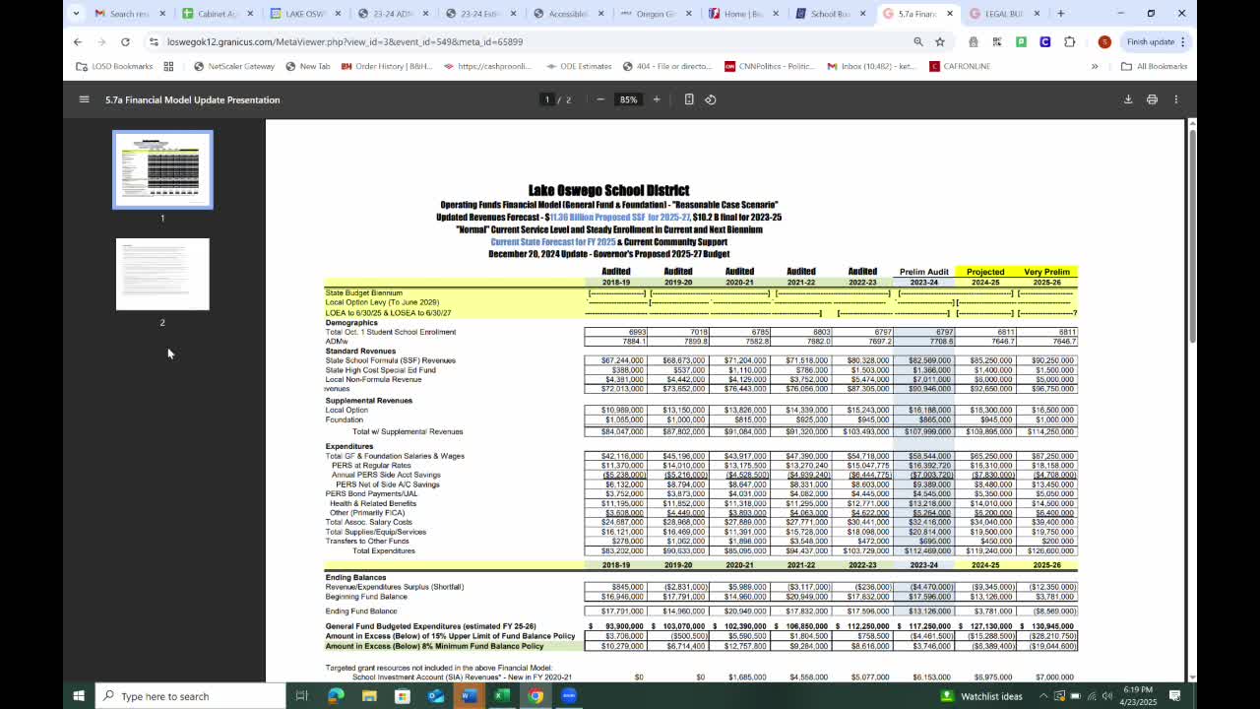This screenshot has height=709, width=1260.
Task: Click the zoom out minus button
Action: click(x=600, y=99)
